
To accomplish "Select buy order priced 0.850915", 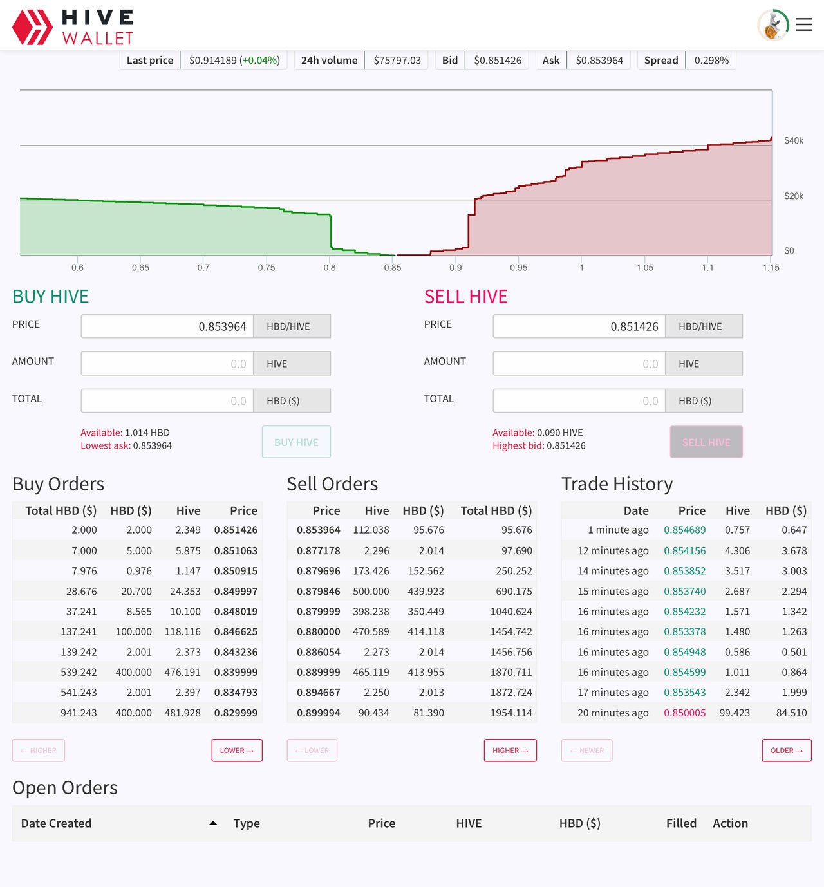I will [137, 570].
